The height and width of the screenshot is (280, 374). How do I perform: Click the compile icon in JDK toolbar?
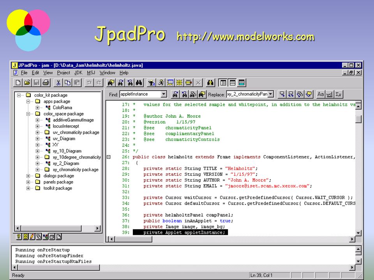pyautogui.click(x=151, y=82)
